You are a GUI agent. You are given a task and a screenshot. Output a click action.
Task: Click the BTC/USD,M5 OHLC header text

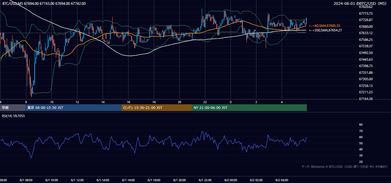coord(44,4)
